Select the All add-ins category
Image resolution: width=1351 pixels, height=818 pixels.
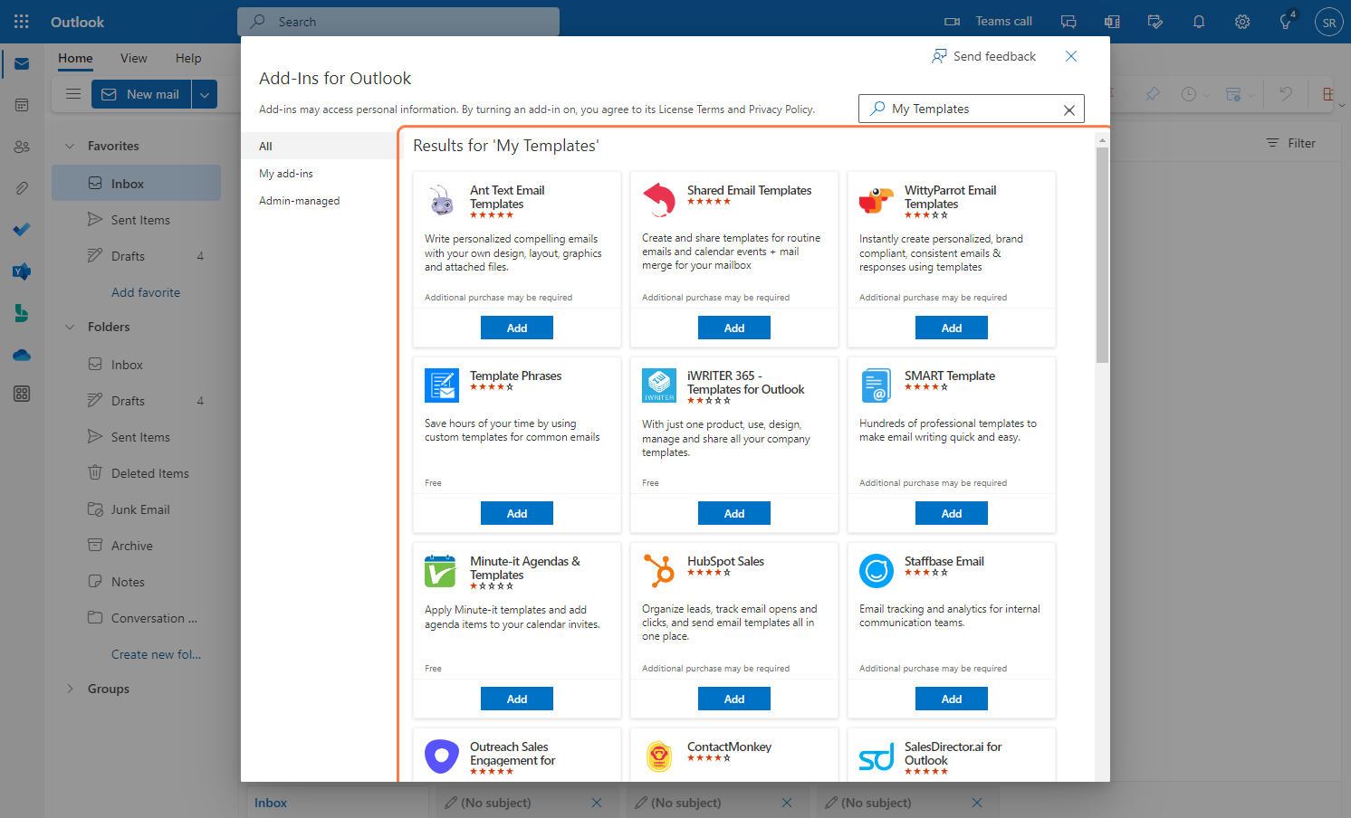click(319, 146)
